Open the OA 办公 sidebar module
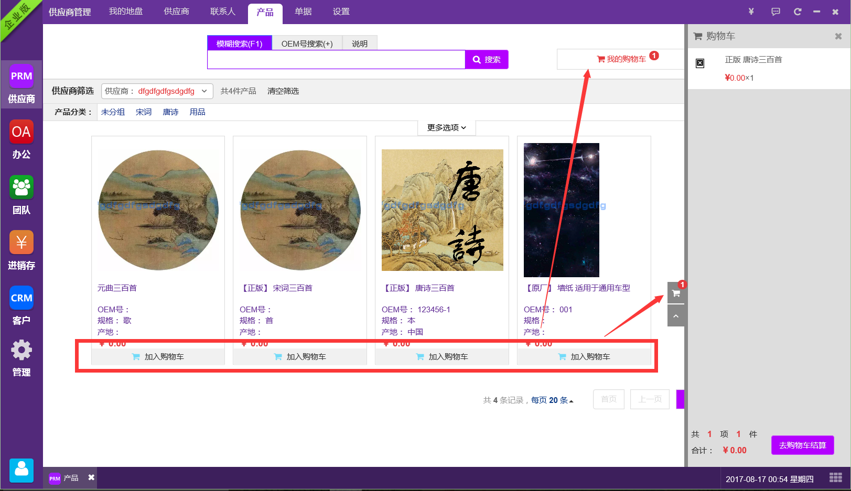This screenshot has width=851, height=491. point(21,140)
